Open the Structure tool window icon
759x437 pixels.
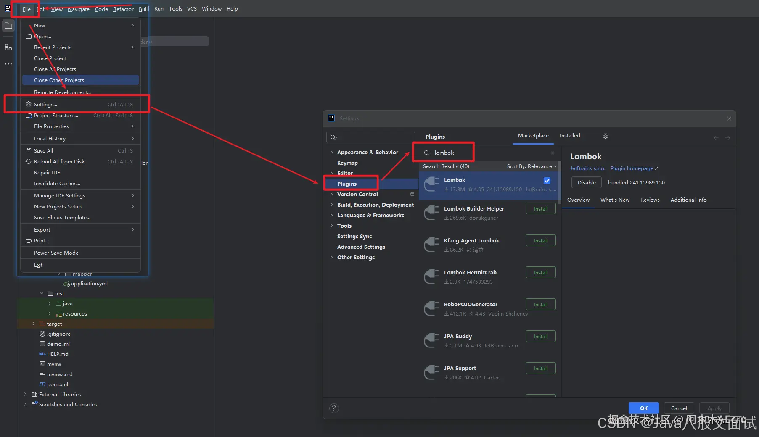click(x=8, y=47)
